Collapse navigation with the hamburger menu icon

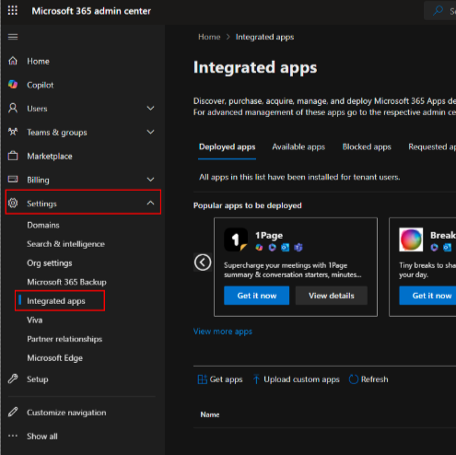point(13,37)
